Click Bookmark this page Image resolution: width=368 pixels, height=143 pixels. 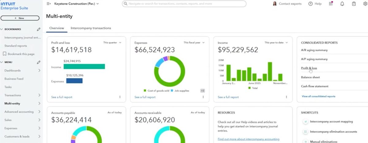(x=21, y=54)
